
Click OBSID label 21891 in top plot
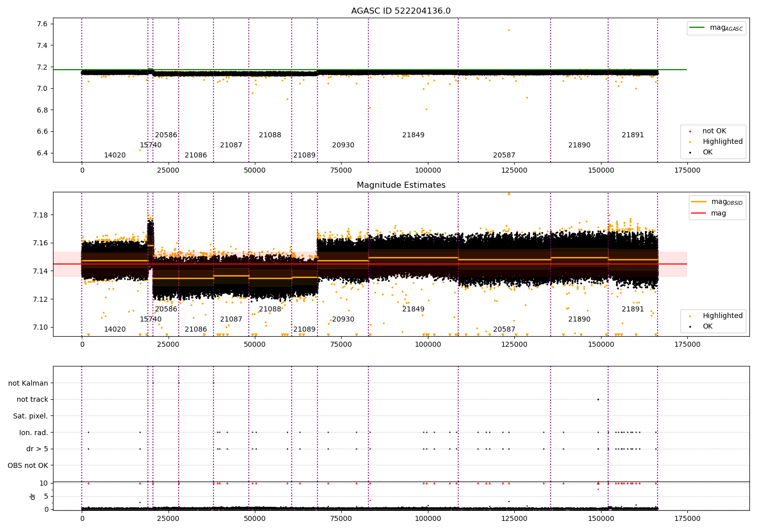(x=633, y=135)
